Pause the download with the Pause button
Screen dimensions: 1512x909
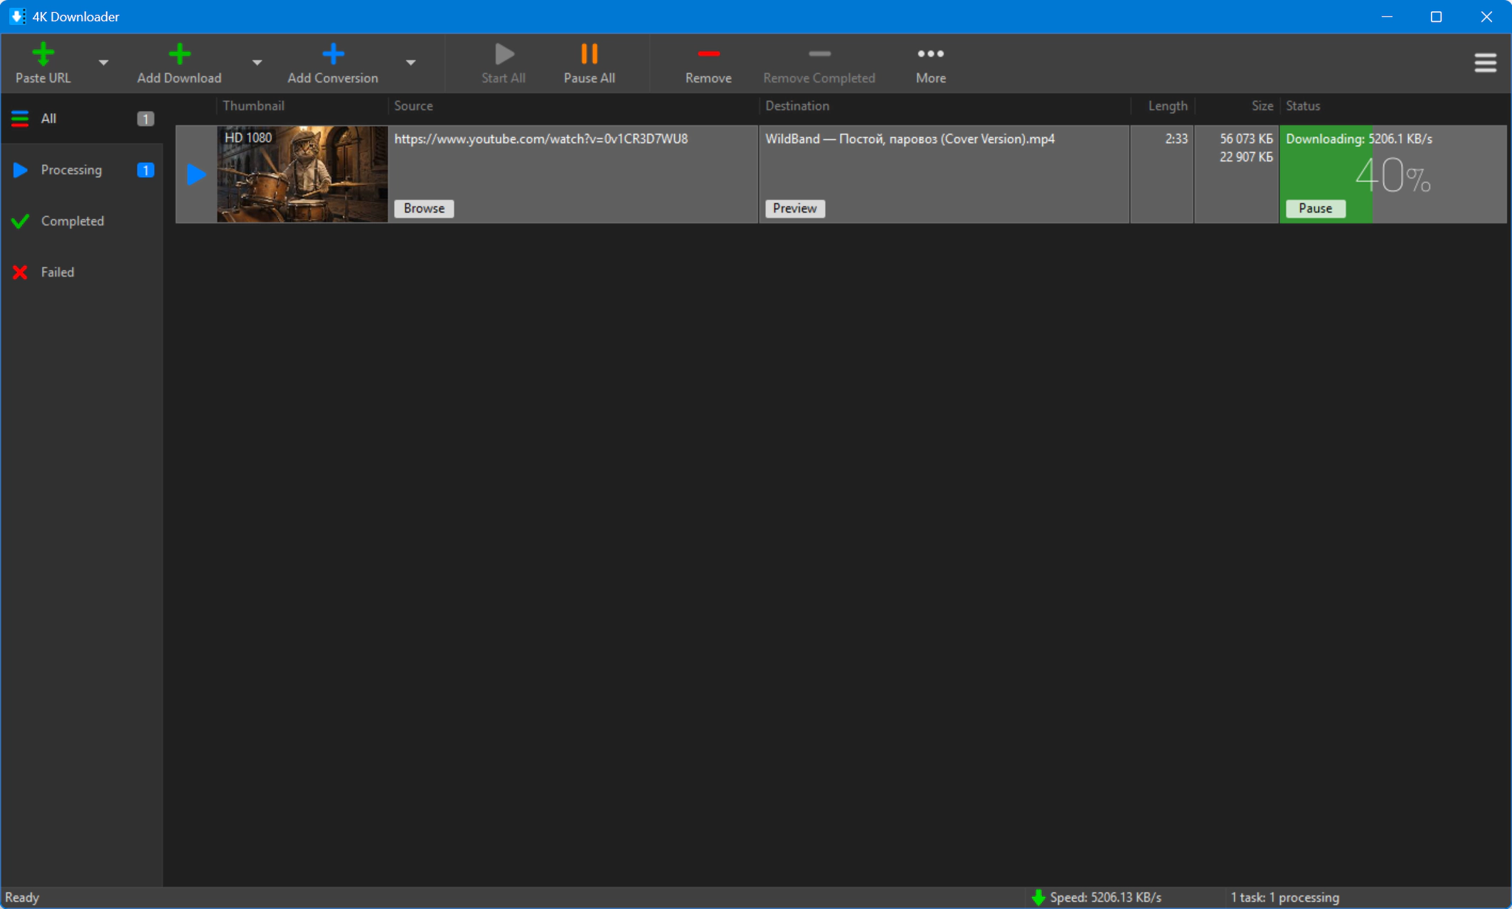click(x=1315, y=208)
